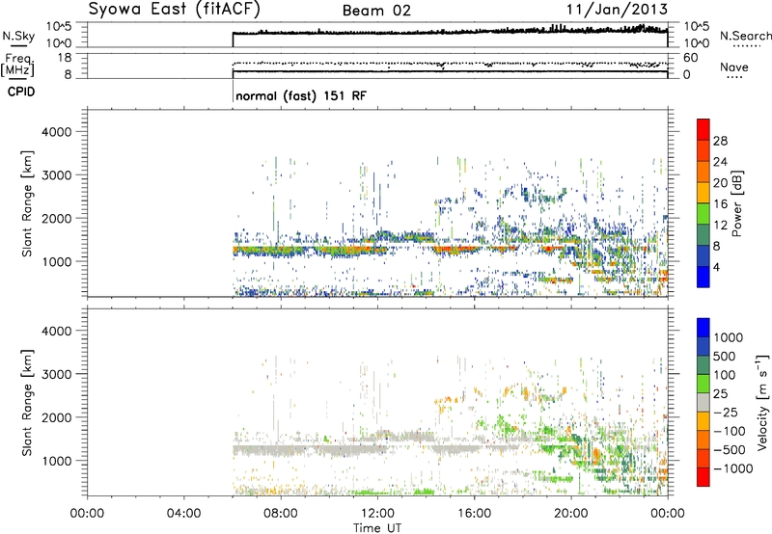Select the 'normal (fast) 151 RF' mode text
Image resolution: width=772 pixels, height=534 pixels.
301,95
